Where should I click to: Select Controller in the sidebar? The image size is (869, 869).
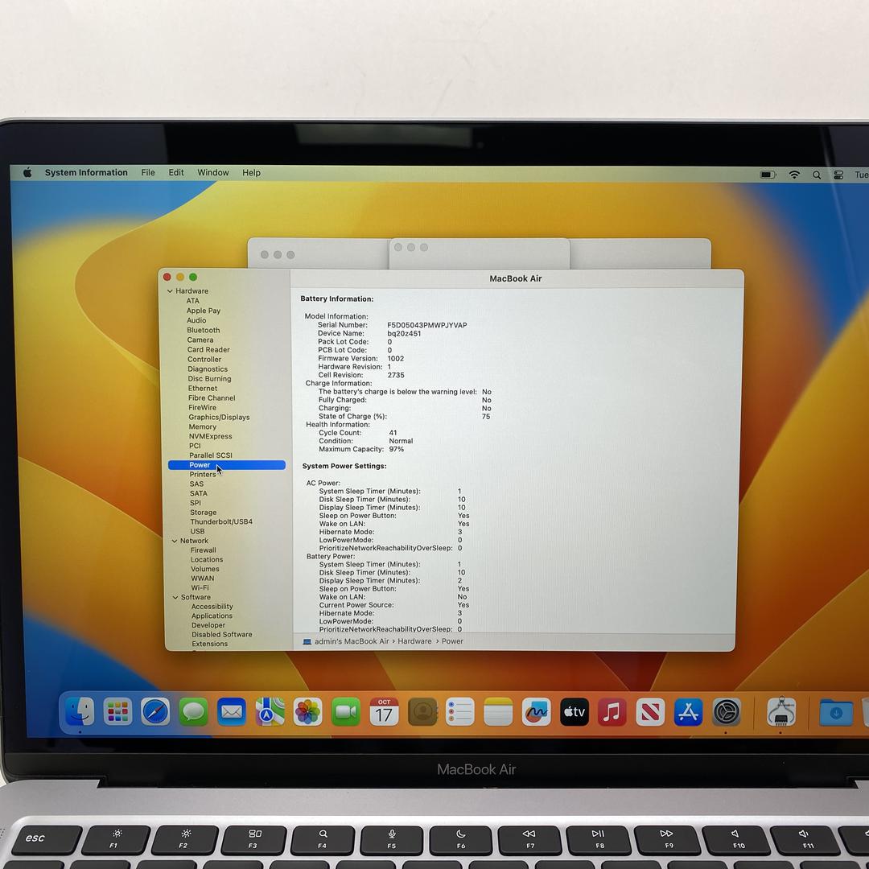204,360
